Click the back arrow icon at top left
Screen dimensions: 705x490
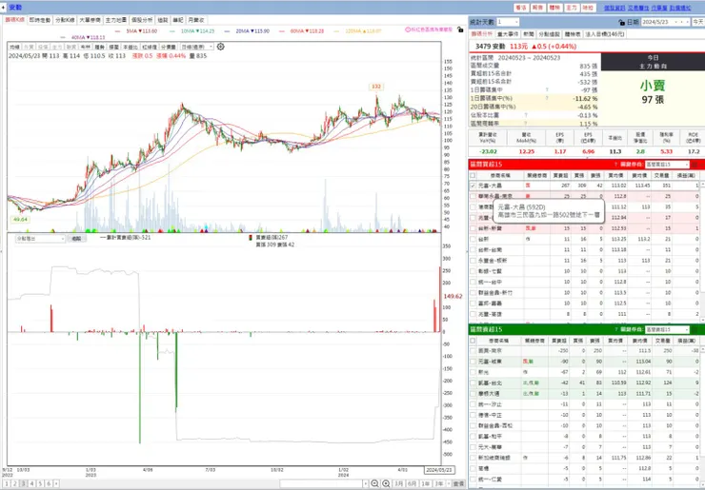pyautogui.click(x=3, y=8)
